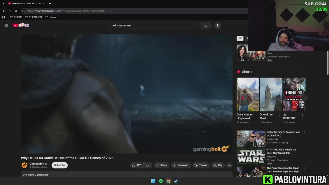Viewport: 329px width, 185px height.
Task: Open Inside Germany's Zombie Hood thumbnail
Action: [251, 138]
